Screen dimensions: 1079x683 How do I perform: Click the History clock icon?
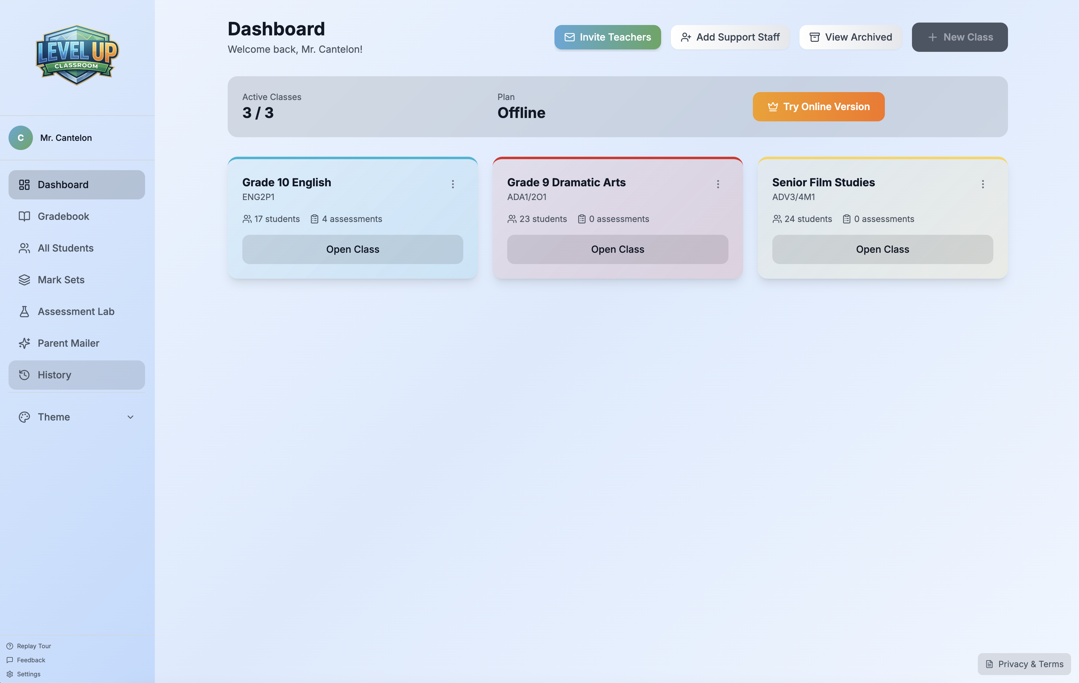[x=24, y=375]
